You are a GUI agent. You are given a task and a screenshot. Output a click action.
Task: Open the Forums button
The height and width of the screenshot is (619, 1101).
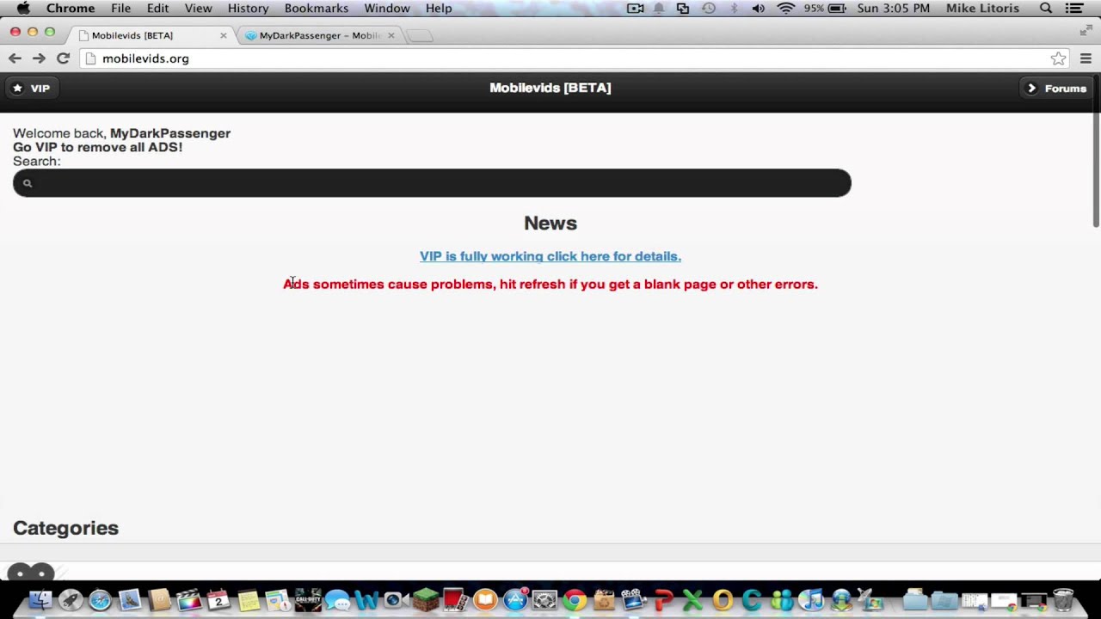click(x=1057, y=88)
